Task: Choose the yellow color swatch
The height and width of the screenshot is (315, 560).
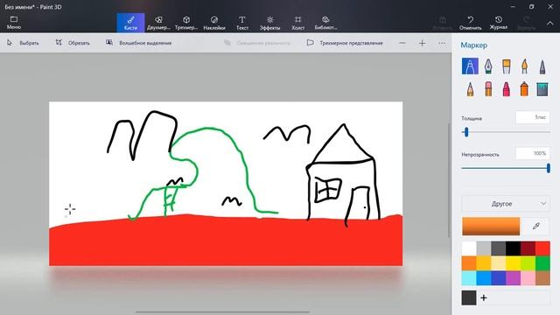Action: tap(514, 263)
